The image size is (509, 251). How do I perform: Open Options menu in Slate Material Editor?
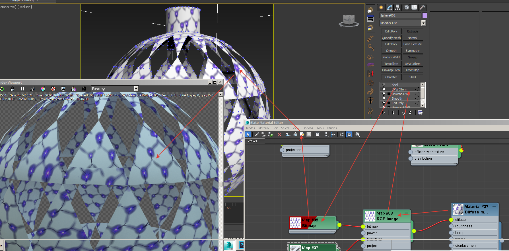tap(308, 128)
